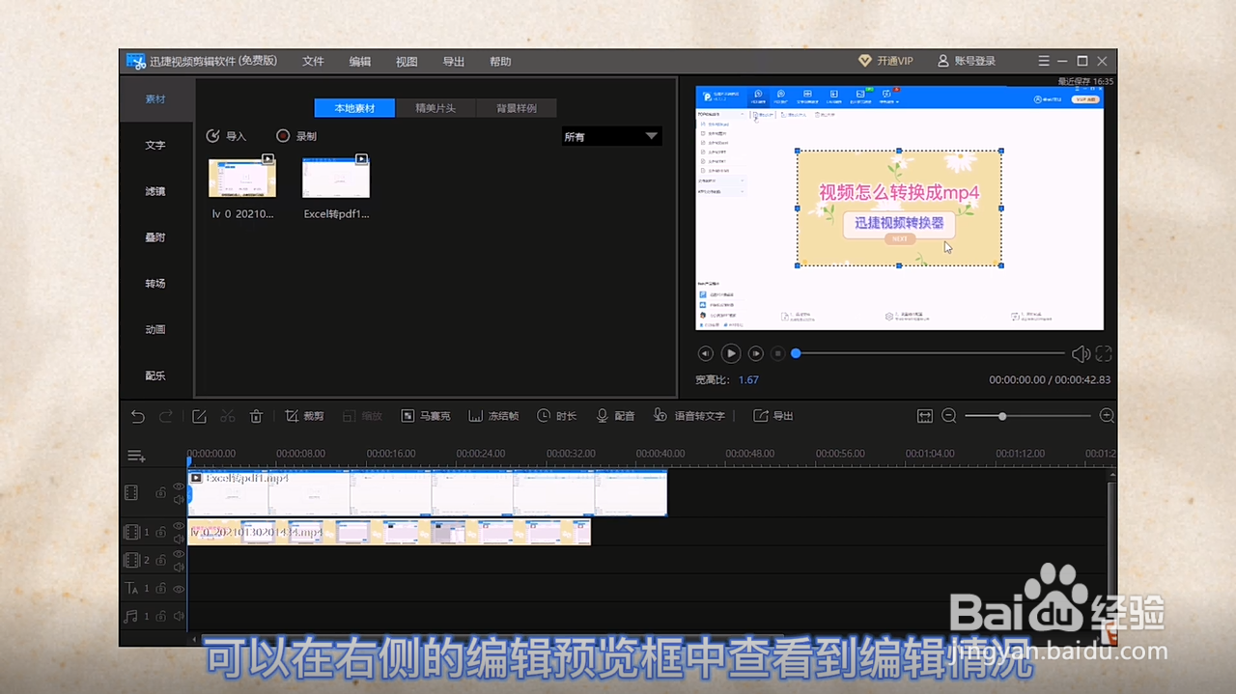Select the 裁剪 crop tool
Viewport: 1236px width, 694px height.
304,416
